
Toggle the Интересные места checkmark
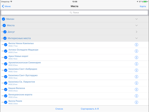(5, 38)
